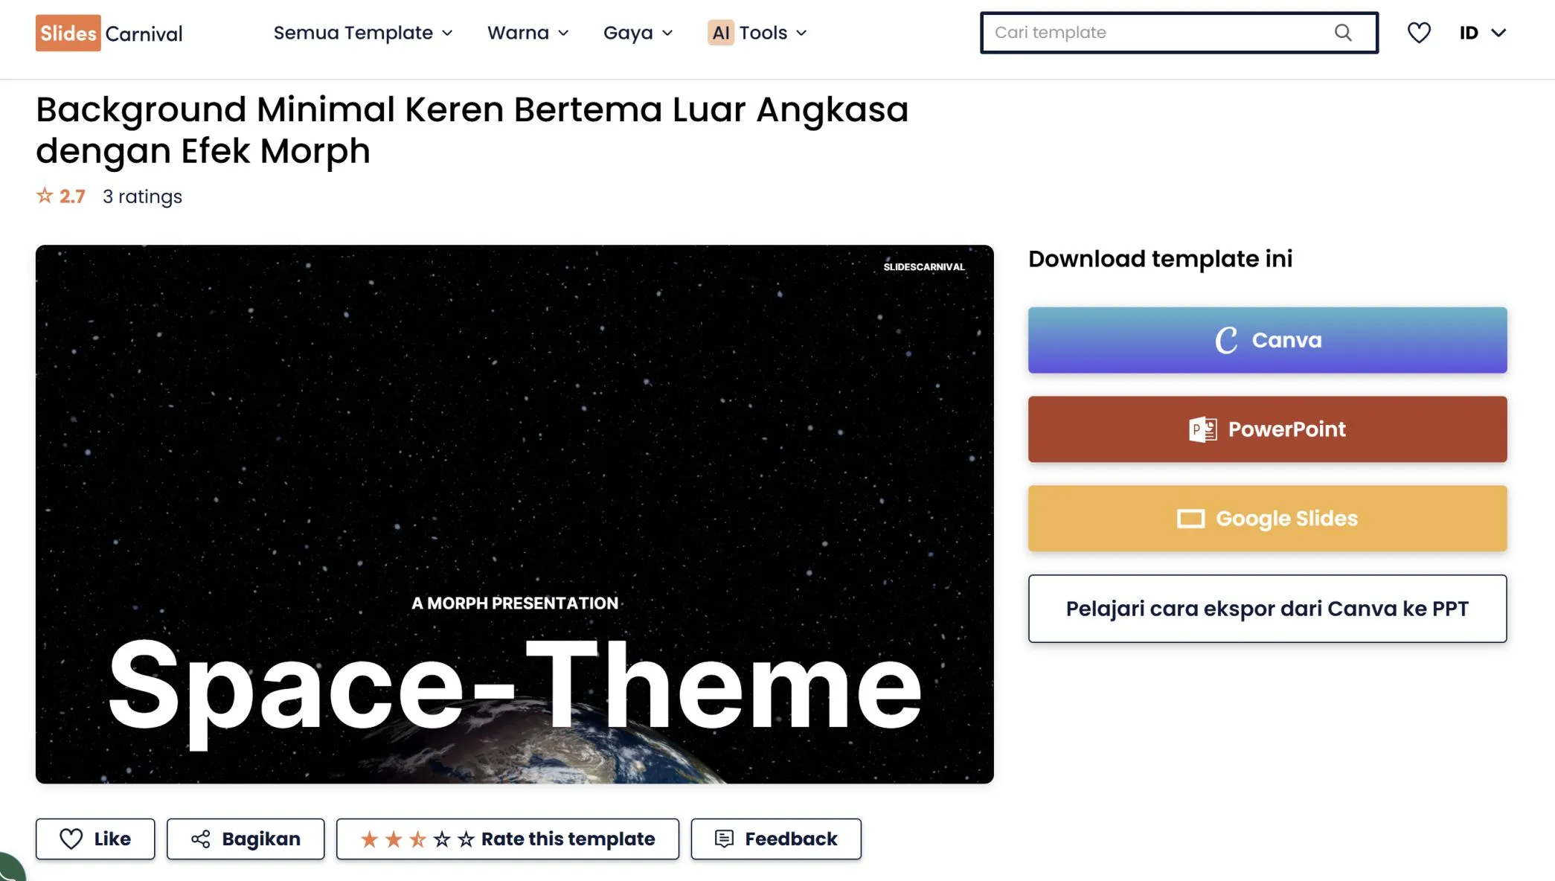Click the Google Slides screen icon
This screenshot has width=1555, height=881.
[1190, 519]
